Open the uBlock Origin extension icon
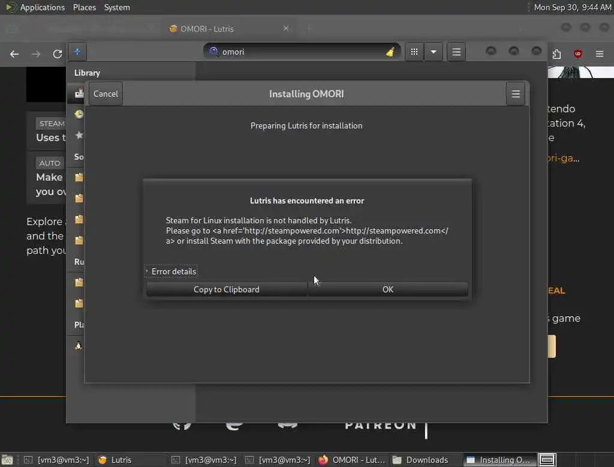The image size is (614, 467). 578,53
